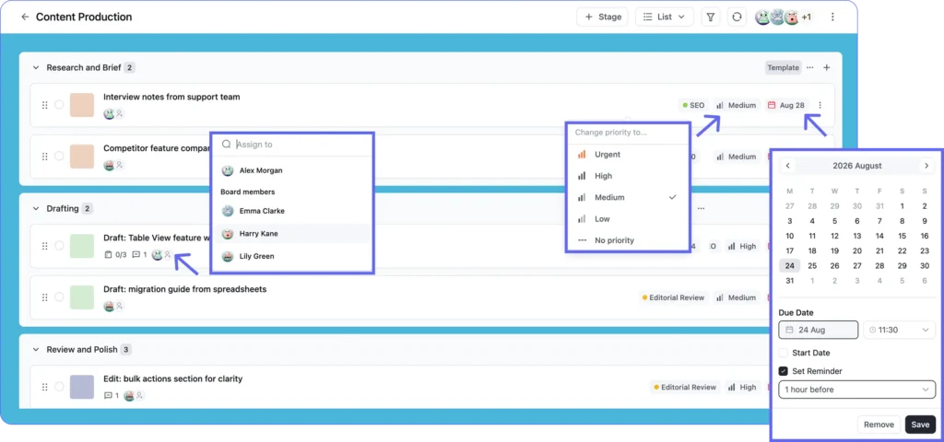
Task: Open comments on Edit: bulk actions task
Action: coord(112,396)
